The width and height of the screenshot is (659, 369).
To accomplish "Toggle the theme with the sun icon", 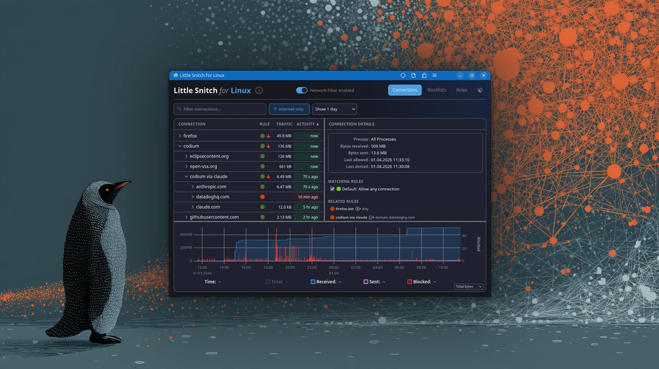I will (x=480, y=90).
